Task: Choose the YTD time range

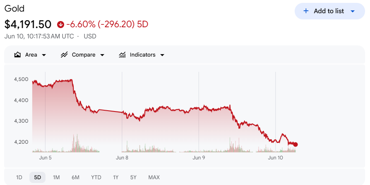Action: (96, 177)
